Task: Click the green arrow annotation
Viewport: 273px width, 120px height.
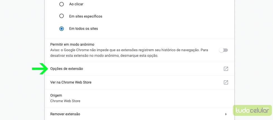Action: tap(40, 69)
